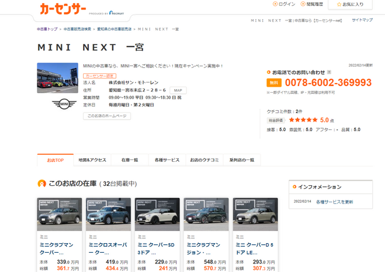The height and width of the screenshot is (272, 385).
Task: Click the 総額 570.7万円 price
Action: (x=215, y=268)
